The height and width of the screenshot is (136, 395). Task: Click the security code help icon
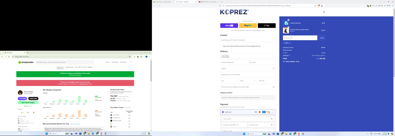[x=271, y=125]
